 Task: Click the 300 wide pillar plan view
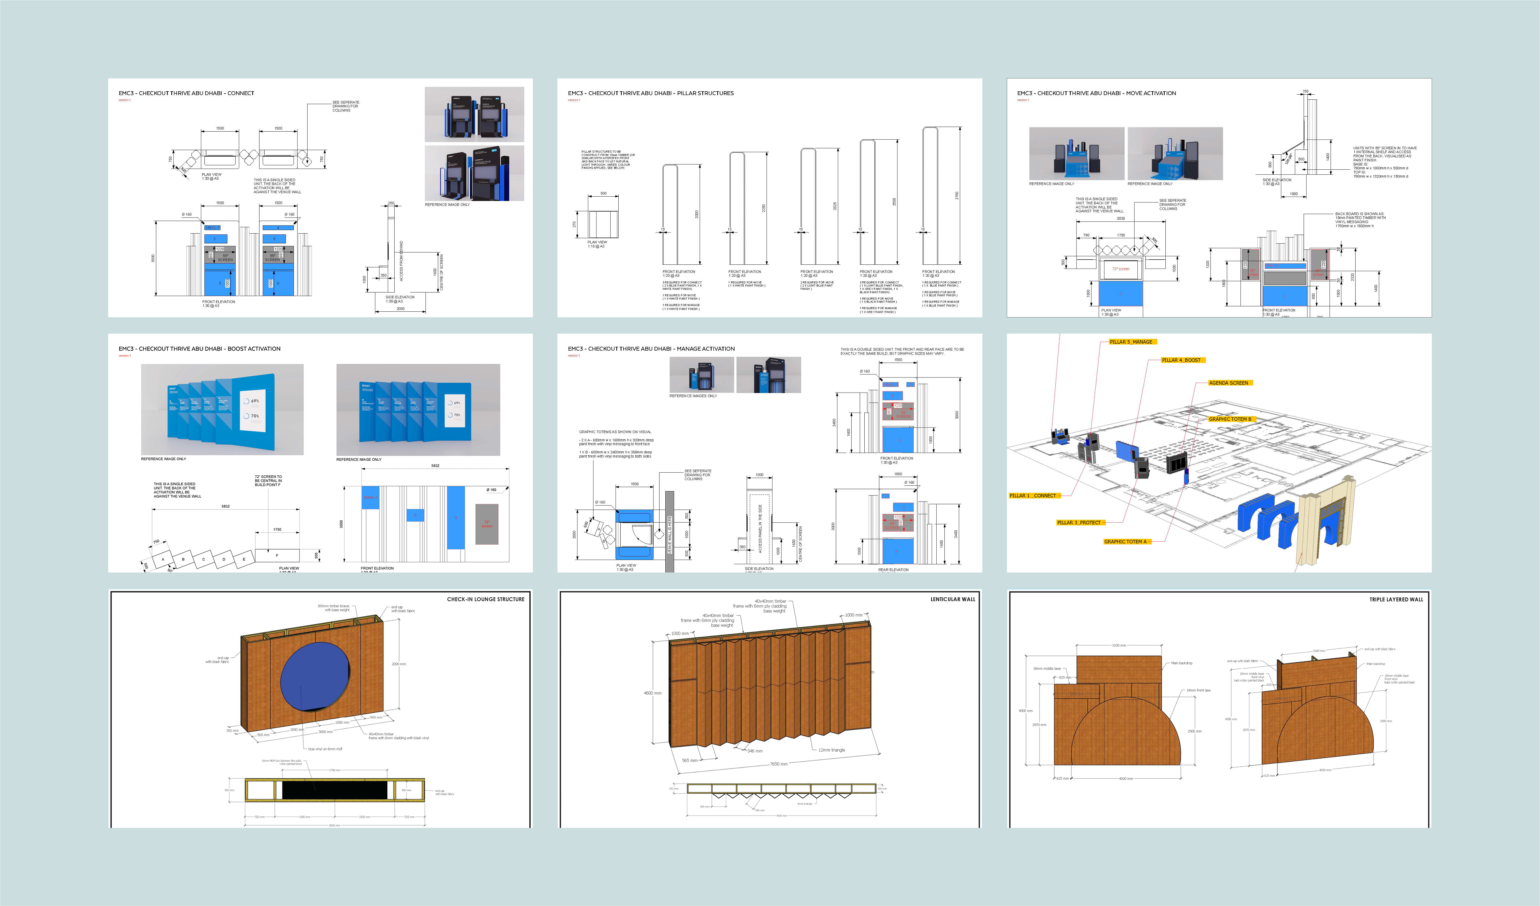[603, 224]
